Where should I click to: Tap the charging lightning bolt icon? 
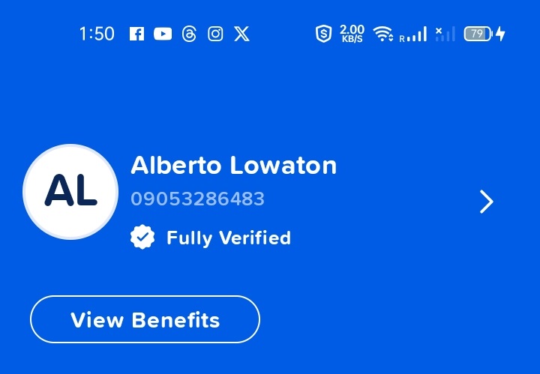(x=500, y=34)
